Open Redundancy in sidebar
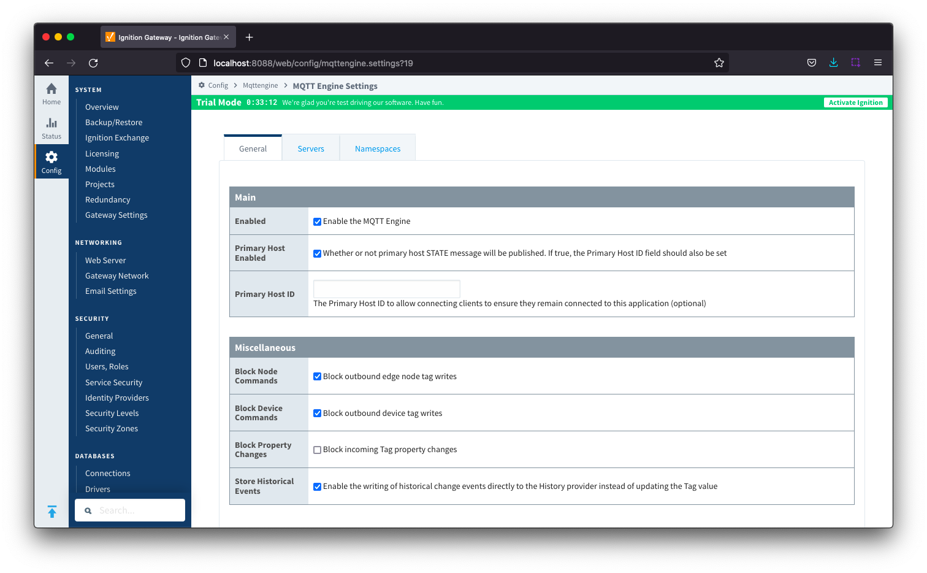The image size is (927, 573). click(x=107, y=199)
